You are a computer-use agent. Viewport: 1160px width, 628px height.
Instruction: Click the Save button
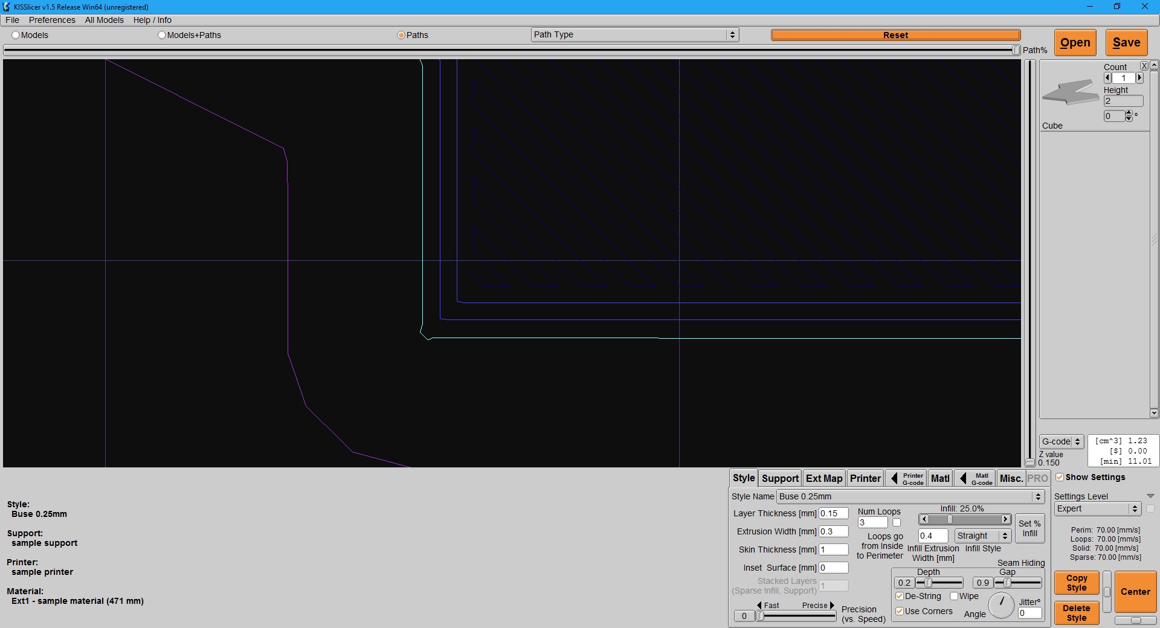coord(1127,43)
